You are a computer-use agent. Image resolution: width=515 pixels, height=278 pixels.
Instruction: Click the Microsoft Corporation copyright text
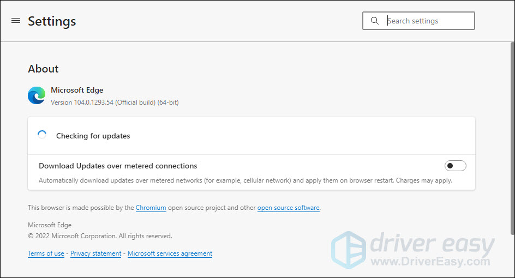click(100, 236)
